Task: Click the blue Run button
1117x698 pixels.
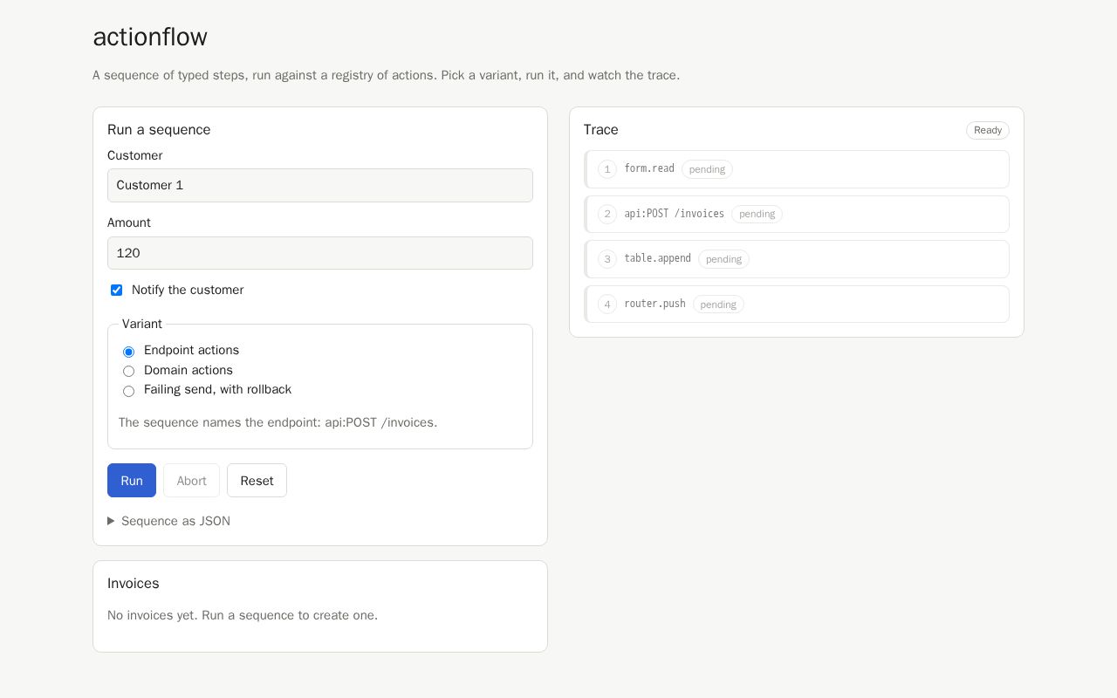Action: tap(132, 481)
